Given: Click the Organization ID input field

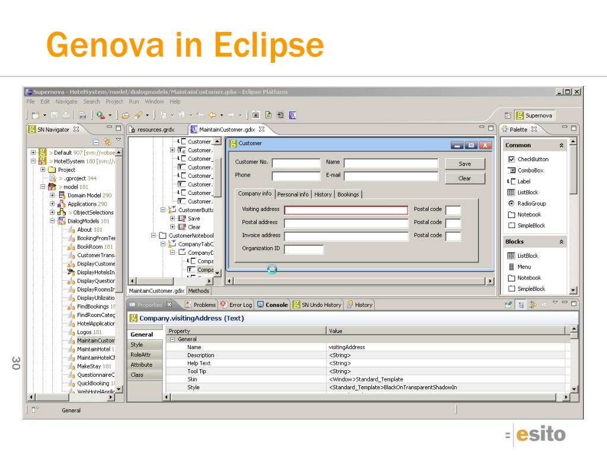Looking at the screenshot, I should click(x=303, y=249).
